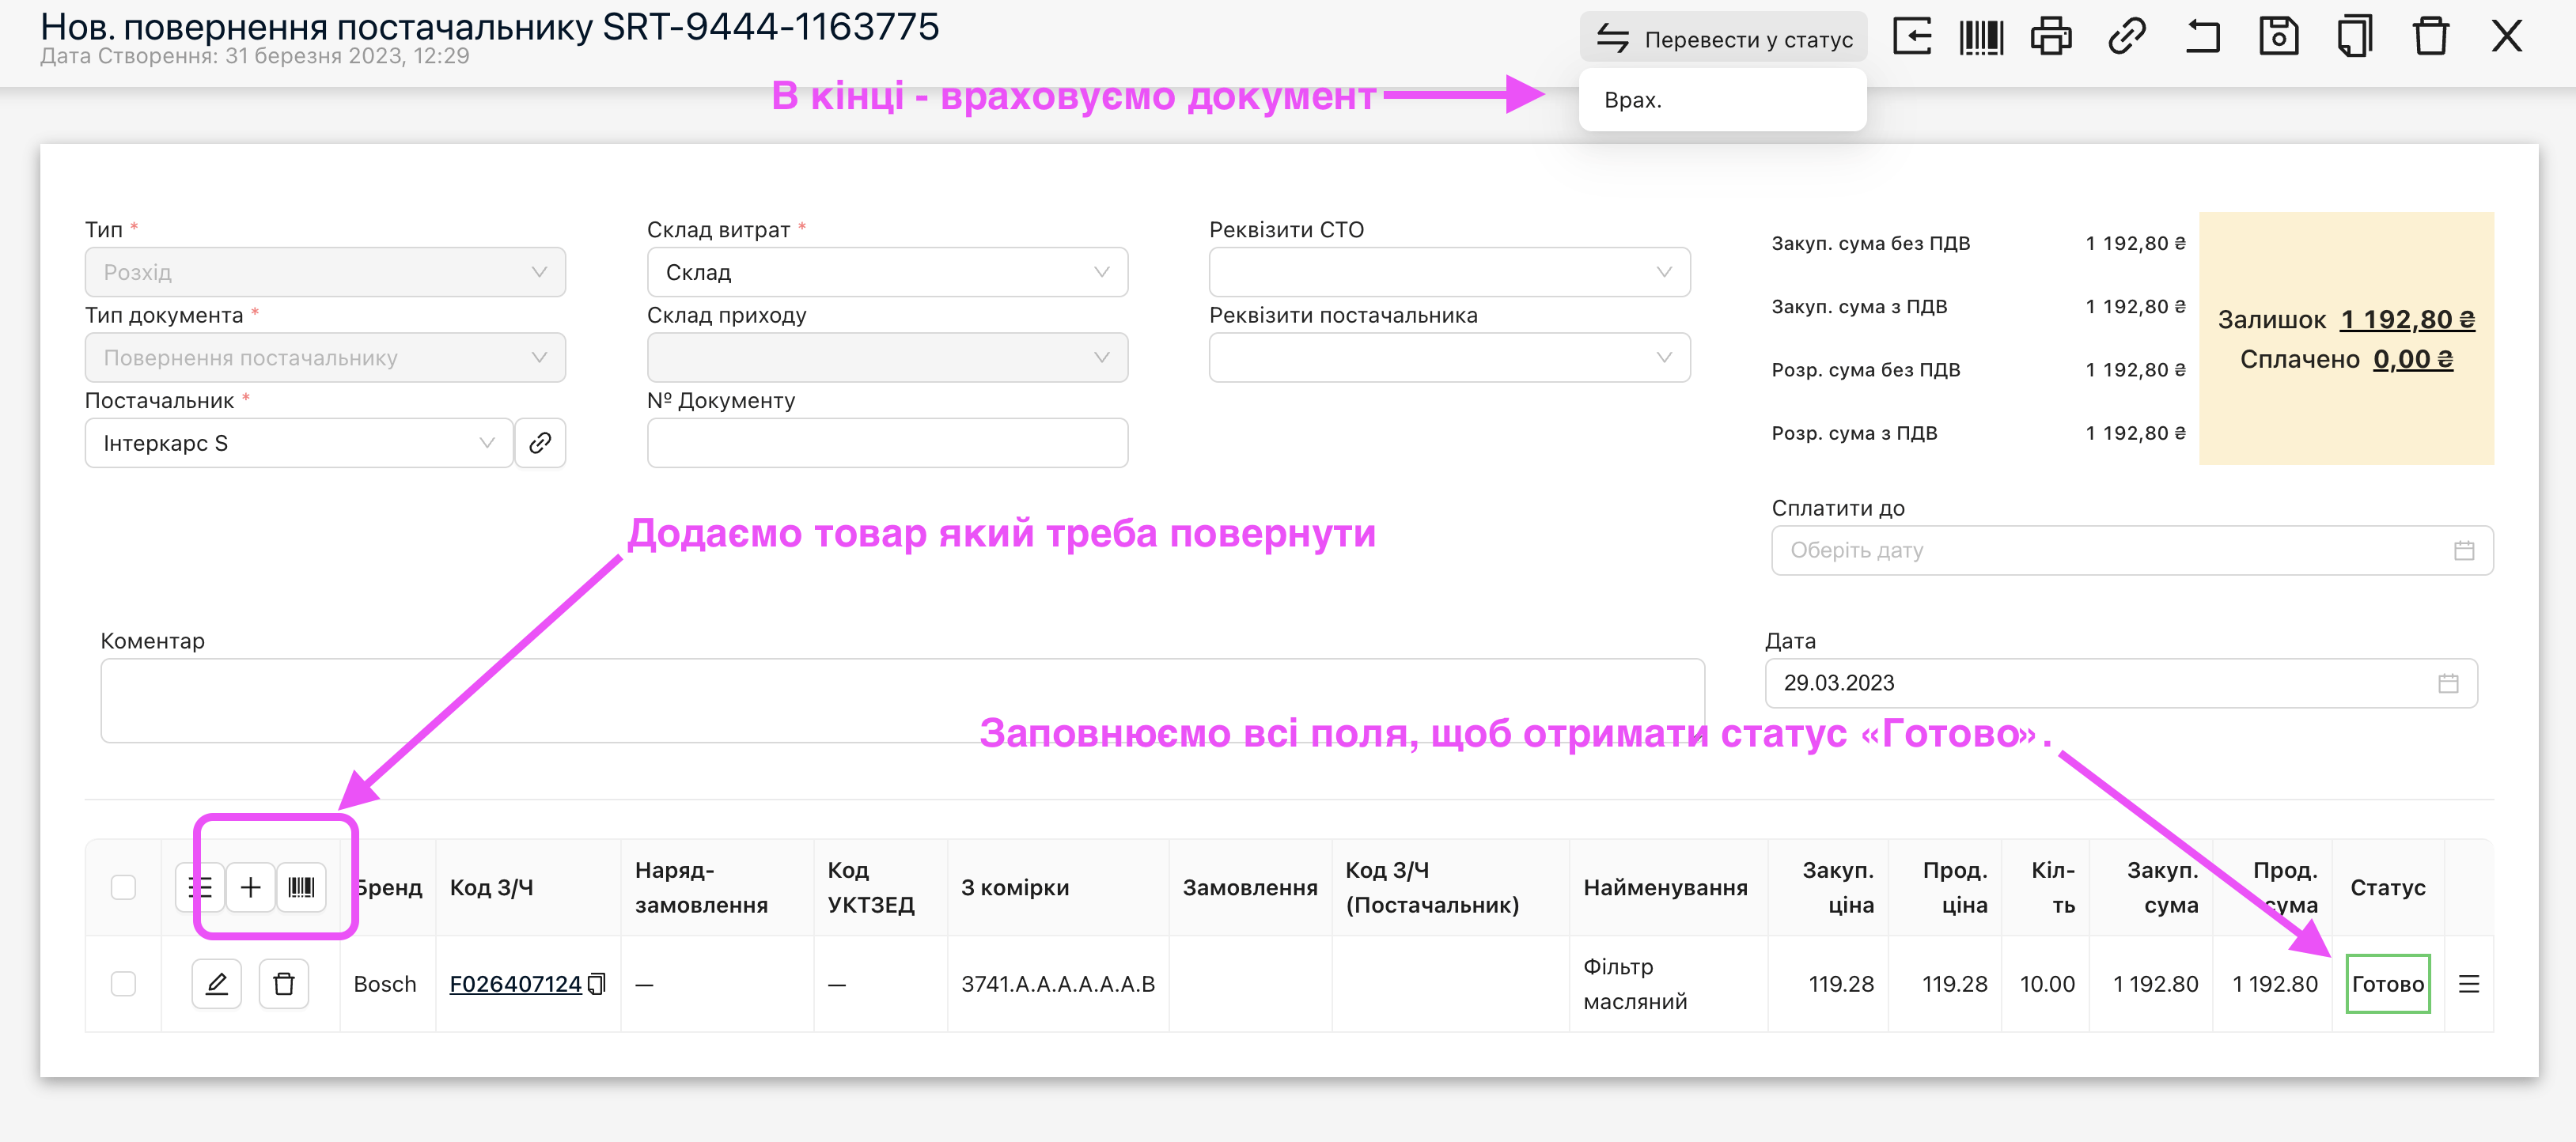Select the Врах. status menu option
This screenshot has width=2576, height=1142.
pyautogui.click(x=1632, y=100)
